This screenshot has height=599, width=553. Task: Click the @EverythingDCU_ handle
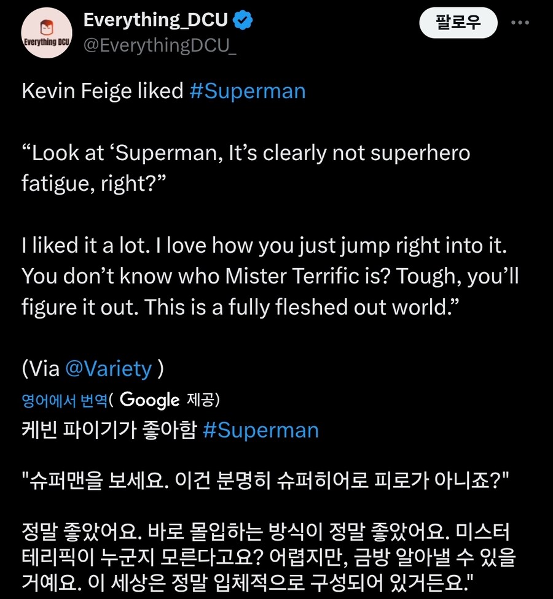pos(159,47)
